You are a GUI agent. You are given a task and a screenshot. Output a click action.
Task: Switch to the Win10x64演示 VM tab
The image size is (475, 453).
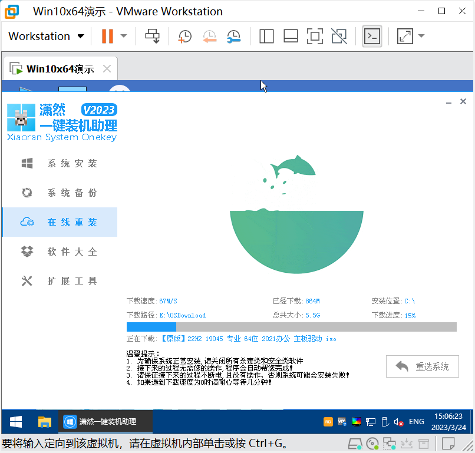(60, 69)
